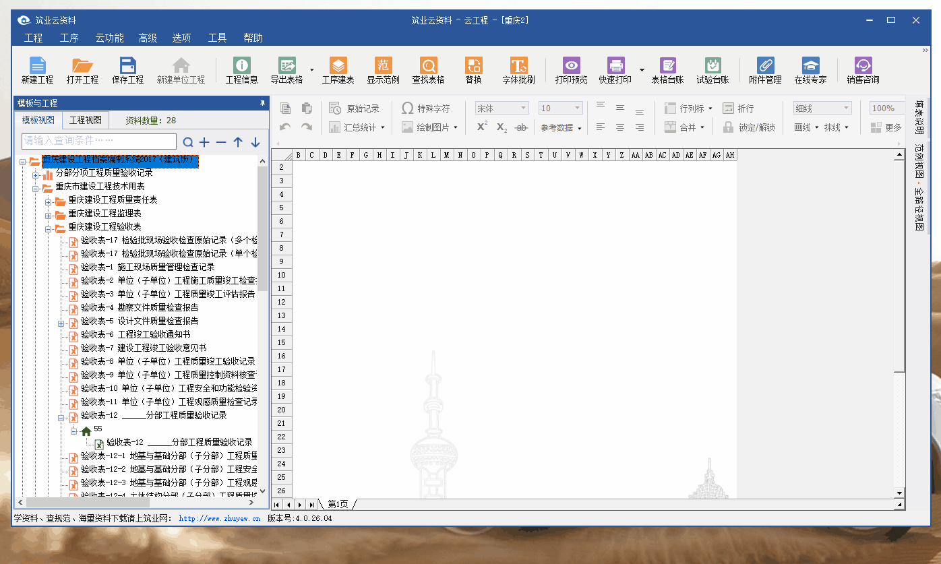Open 附件管理 attachment manager
941x564 pixels.
[x=765, y=66]
